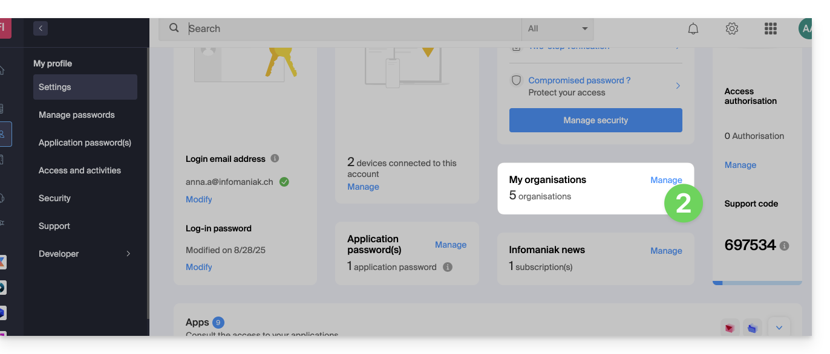Select Security in the profile menu
Image resolution: width=830 pixels, height=354 pixels.
(x=55, y=198)
